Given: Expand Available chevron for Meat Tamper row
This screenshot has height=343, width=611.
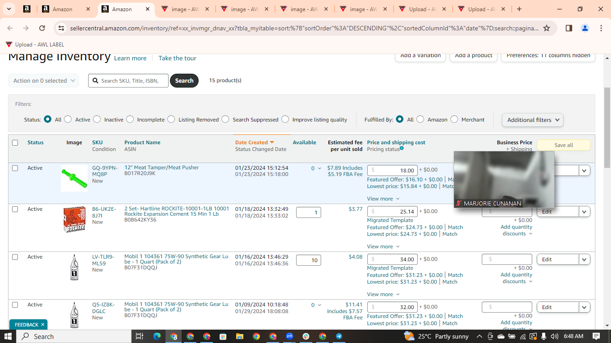Looking at the screenshot, I should [319, 168].
